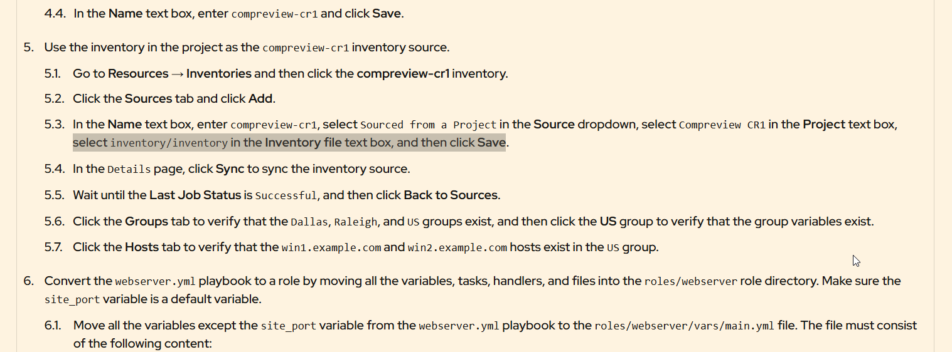Click the bold Last Job Status text

[195, 195]
